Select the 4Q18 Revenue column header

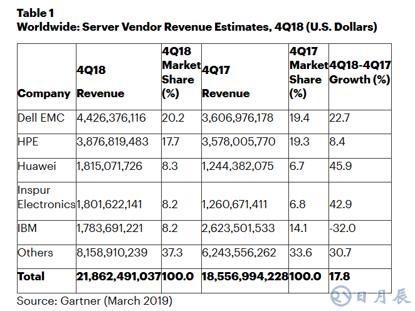coord(100,82)
